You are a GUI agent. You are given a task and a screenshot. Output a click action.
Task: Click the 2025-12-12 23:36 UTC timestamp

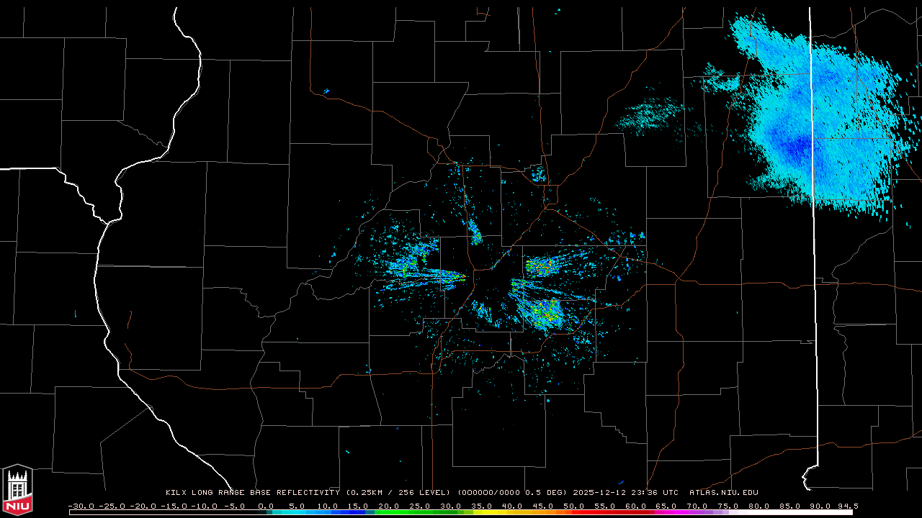[625, 493]
